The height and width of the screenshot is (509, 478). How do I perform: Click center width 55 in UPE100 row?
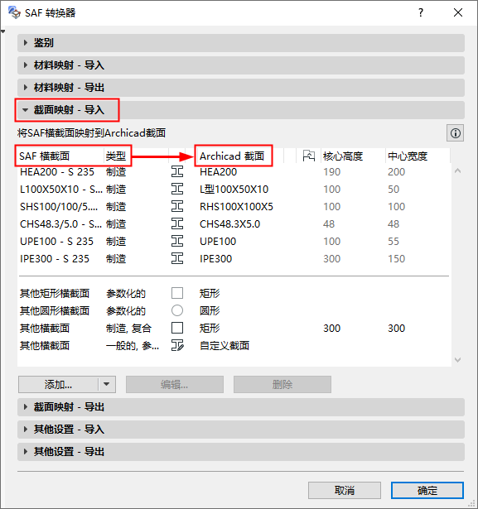click(394, 241)
